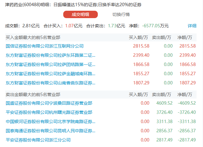203x147 pixels.
Task: Click the sell amount 2817.49 cell
Action: coord(164,140)
